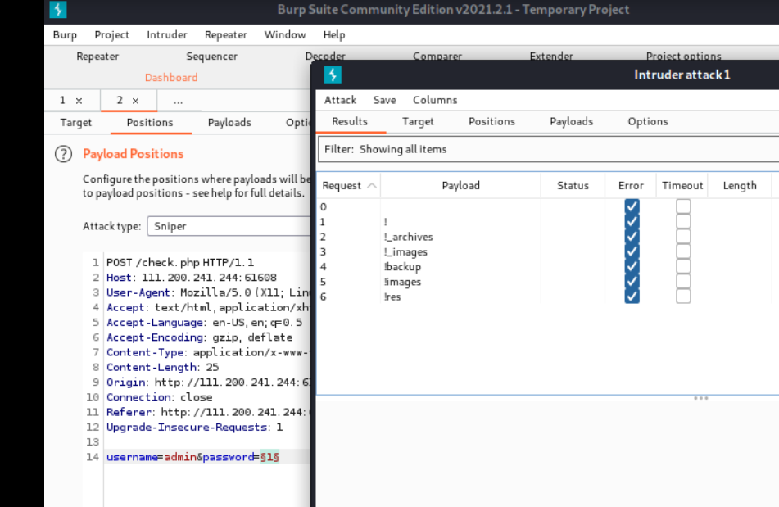The image size is (779, 507).
Task: Sort results by Length column header
Action: pyautogui.click(x=740, y=186)
